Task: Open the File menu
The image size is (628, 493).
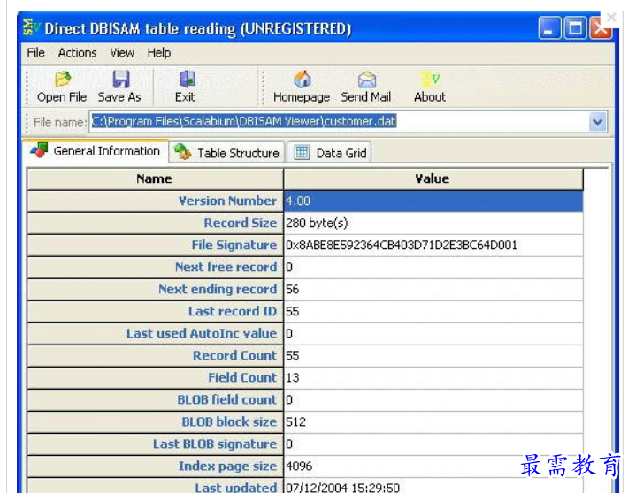Action: tap(35, 53)
